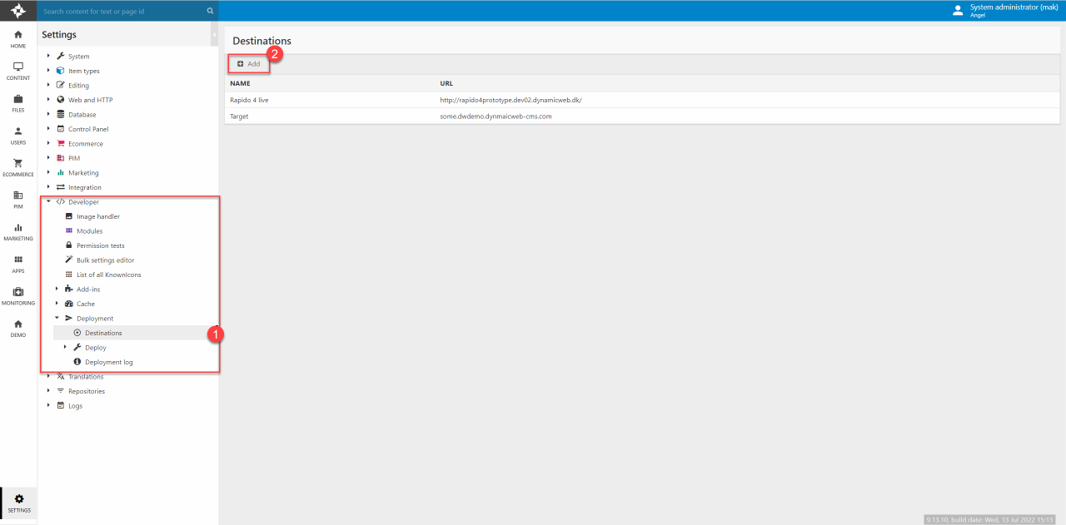Click the Add destination button

[248, 64]
